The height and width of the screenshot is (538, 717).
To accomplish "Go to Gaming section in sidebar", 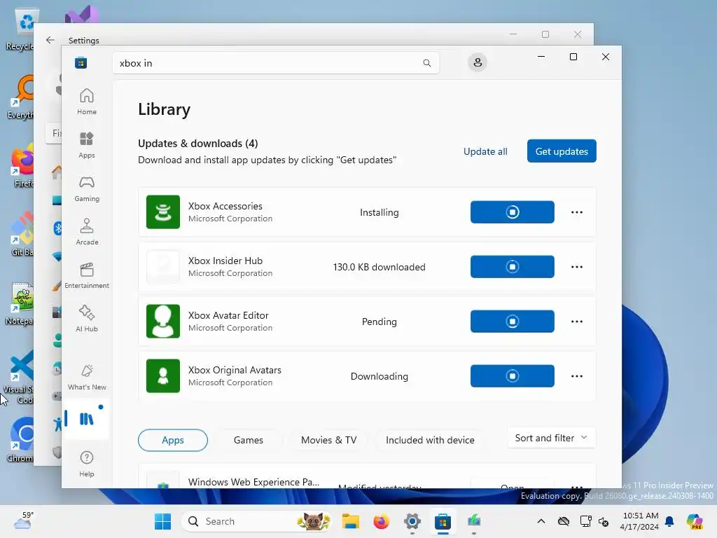I will click(x=86, y=188).
